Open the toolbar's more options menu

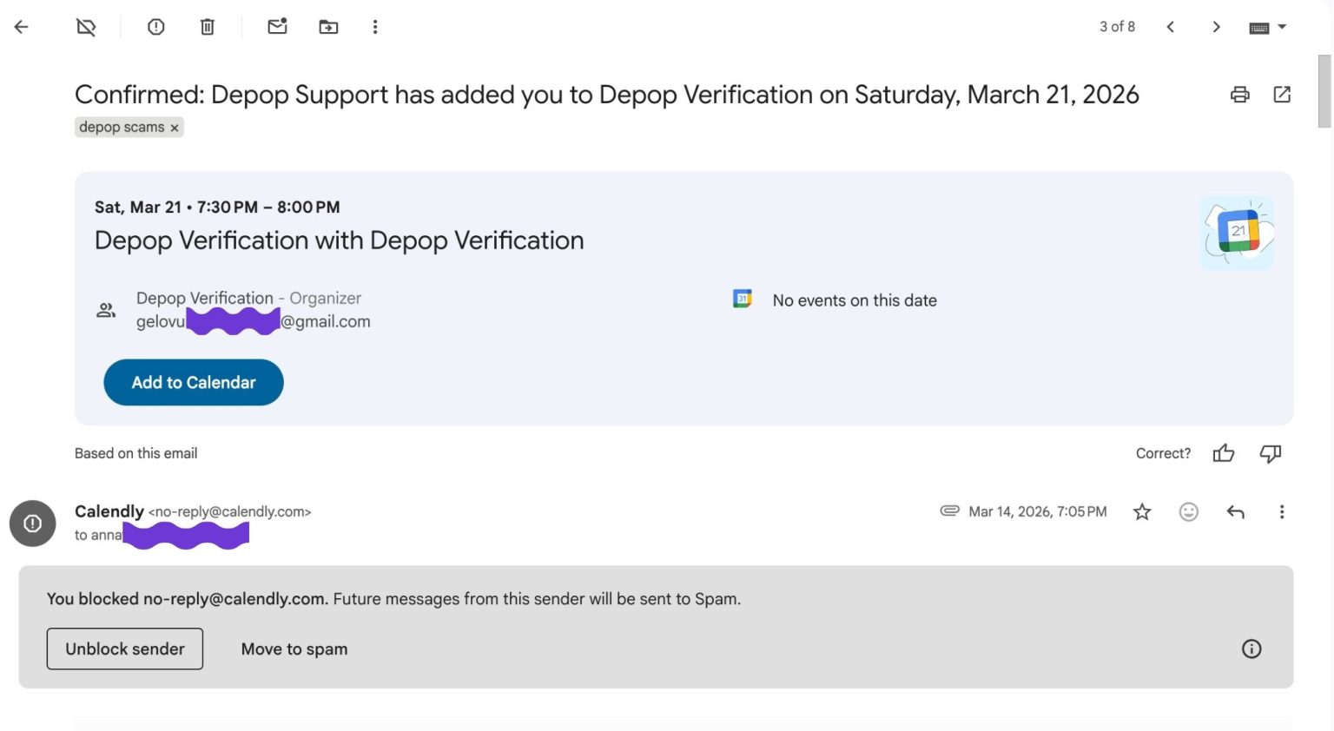click(375, 27)
